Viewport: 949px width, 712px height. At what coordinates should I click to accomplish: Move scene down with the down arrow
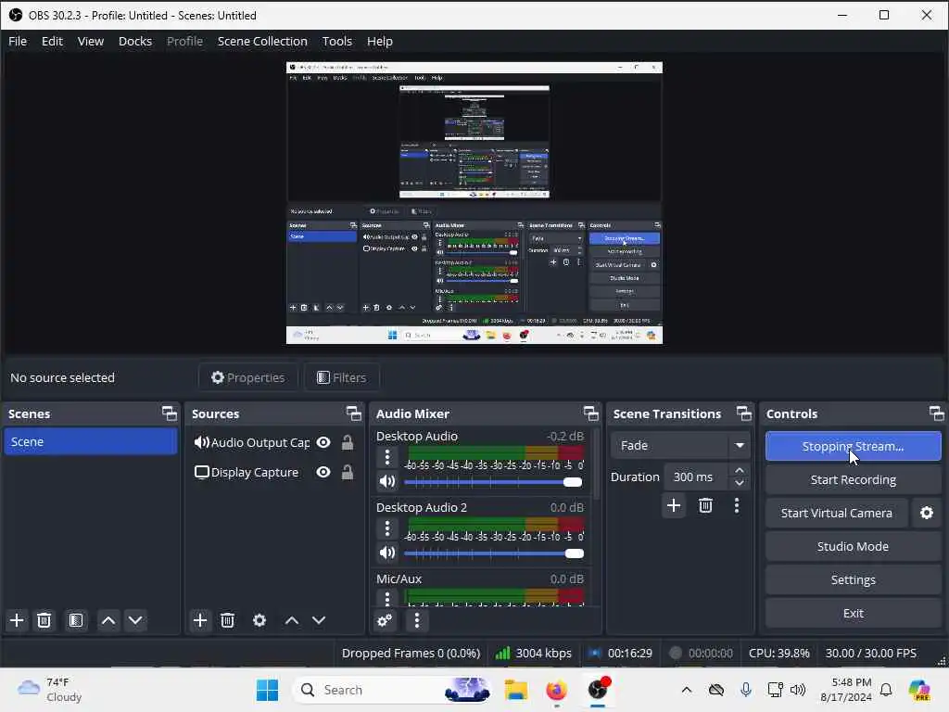(135, 620)
